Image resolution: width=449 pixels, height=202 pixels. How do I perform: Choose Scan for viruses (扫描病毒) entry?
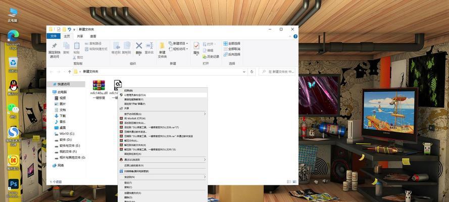click(x=162, y=171)
